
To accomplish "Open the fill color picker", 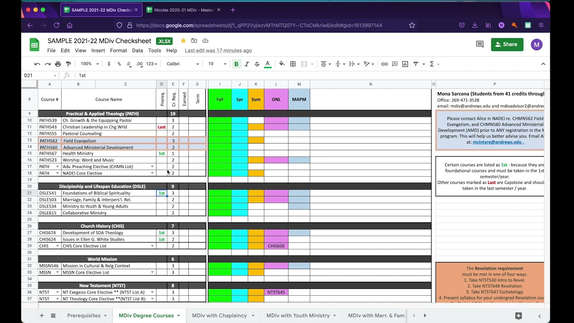I will tap(282, 64).
